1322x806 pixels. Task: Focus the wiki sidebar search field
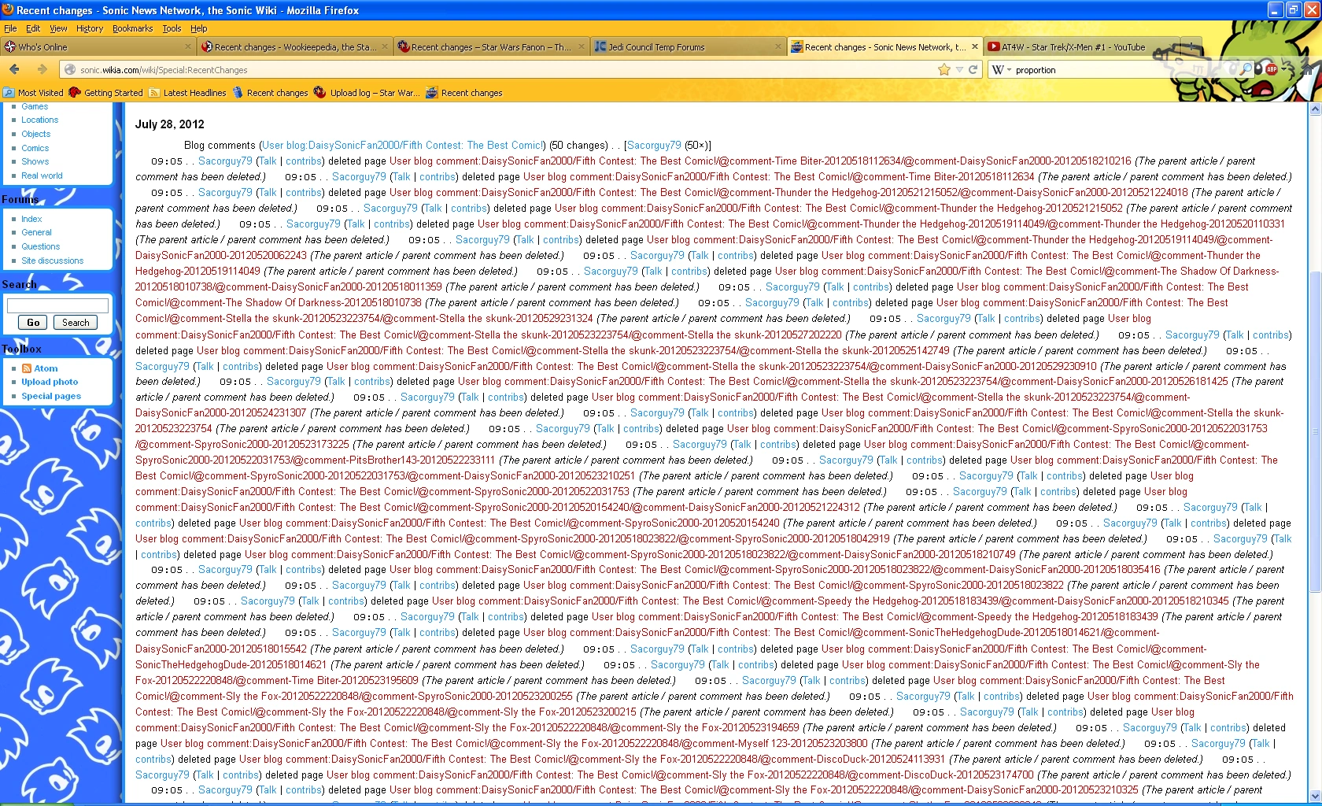point(57,305)
